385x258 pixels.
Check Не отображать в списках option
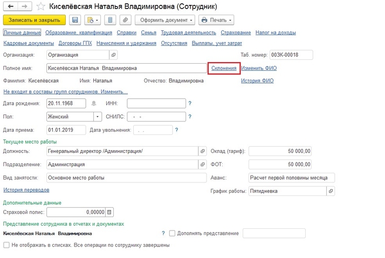pyautogui.click(x=6, y=245)
